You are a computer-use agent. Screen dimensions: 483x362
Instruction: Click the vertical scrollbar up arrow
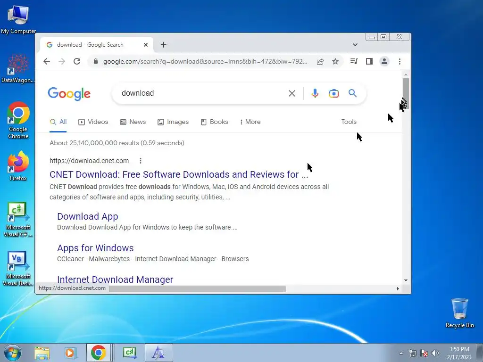(x=406, y=75)
